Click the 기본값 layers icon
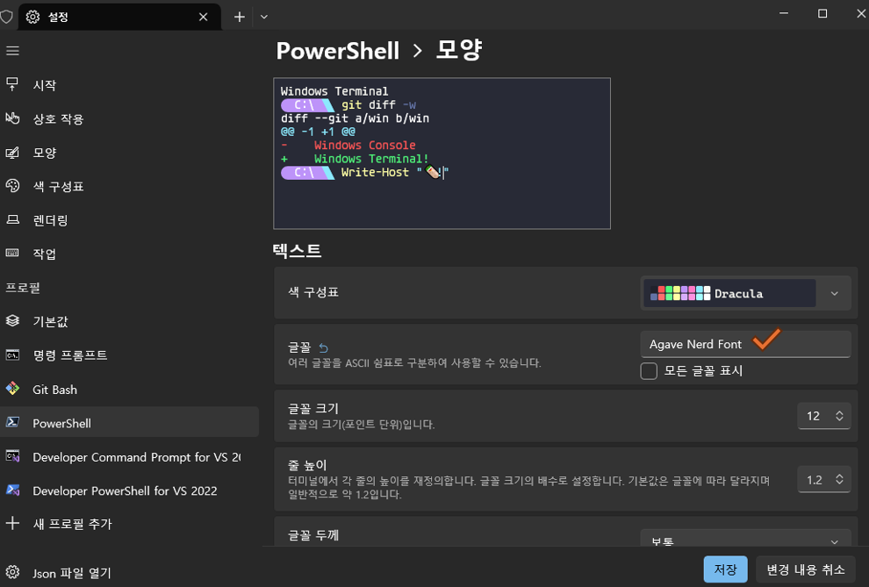Screen dimensions: 869x587 (x=12, y=320)
